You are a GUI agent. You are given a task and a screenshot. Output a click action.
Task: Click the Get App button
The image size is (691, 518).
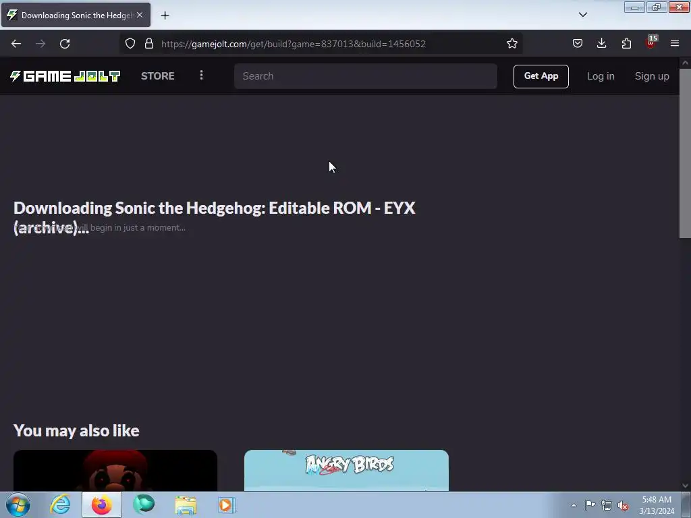click(x=541, y=76)
